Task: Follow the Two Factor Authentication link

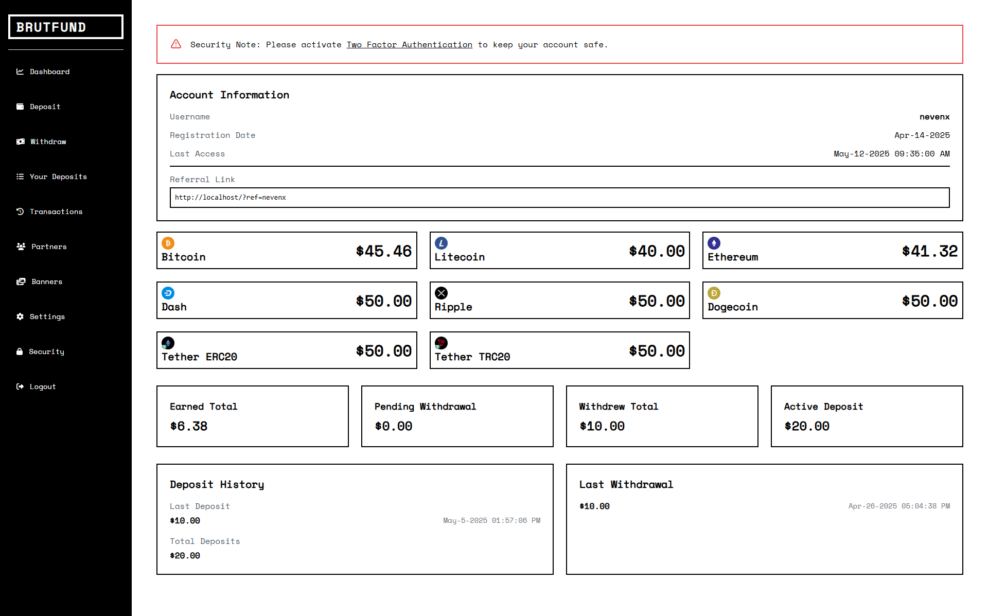Action: pos(409,45)
